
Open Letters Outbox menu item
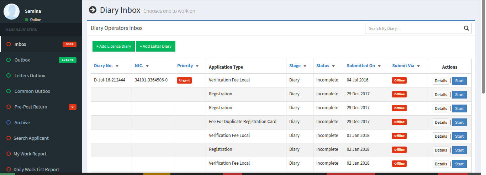(x=41, y=76)
